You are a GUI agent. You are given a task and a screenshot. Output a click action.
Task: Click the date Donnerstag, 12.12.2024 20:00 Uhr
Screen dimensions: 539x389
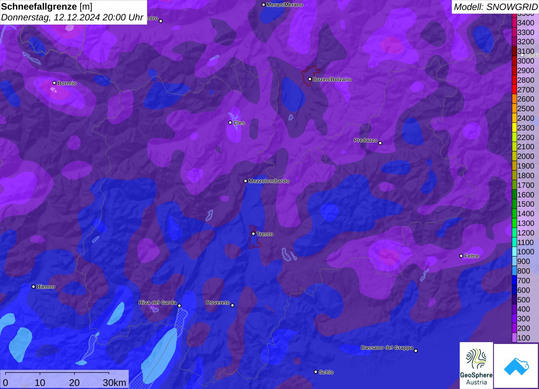[x=72, y=18]
